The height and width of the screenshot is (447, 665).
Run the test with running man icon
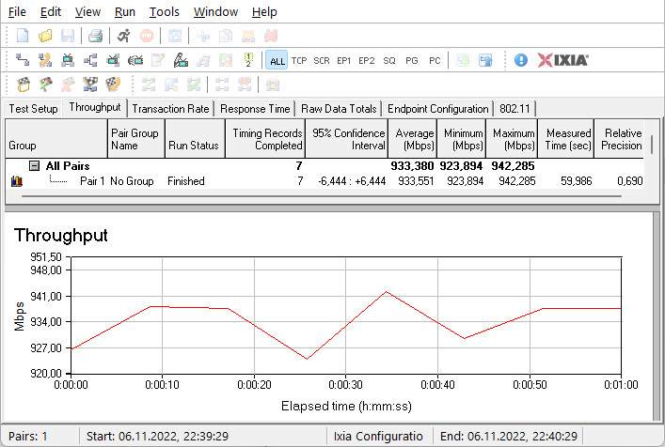124,36
